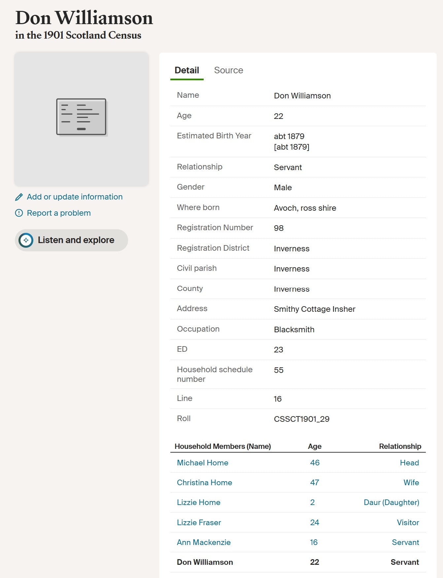
Task: Click the Listen and explore button
Action: [x=71, y=240]
